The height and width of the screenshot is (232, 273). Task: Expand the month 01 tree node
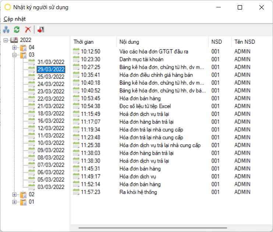pyautogui.click(x=14, y=201)
